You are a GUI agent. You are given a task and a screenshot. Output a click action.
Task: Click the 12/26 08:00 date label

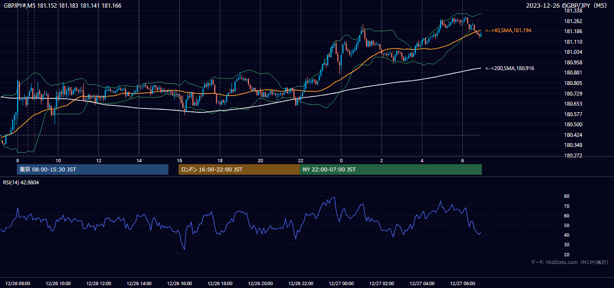point(18,284)
